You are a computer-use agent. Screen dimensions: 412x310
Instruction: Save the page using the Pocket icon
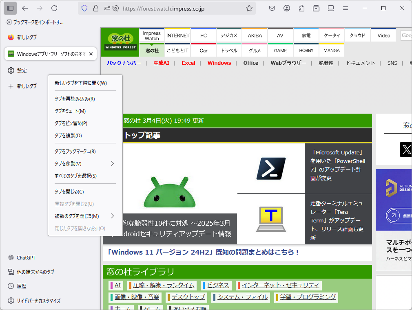[x=272, y=8]
